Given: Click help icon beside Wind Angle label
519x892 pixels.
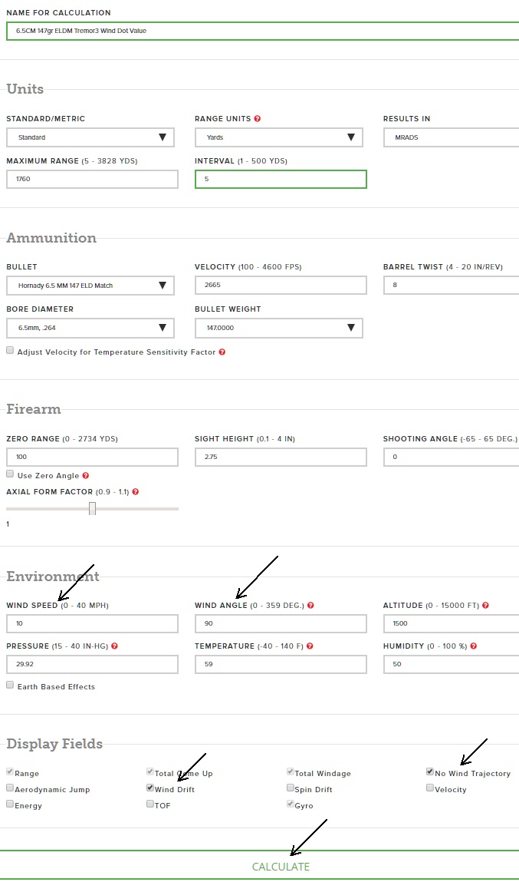Looking at the screenshot, I should (x=310, y=606).
